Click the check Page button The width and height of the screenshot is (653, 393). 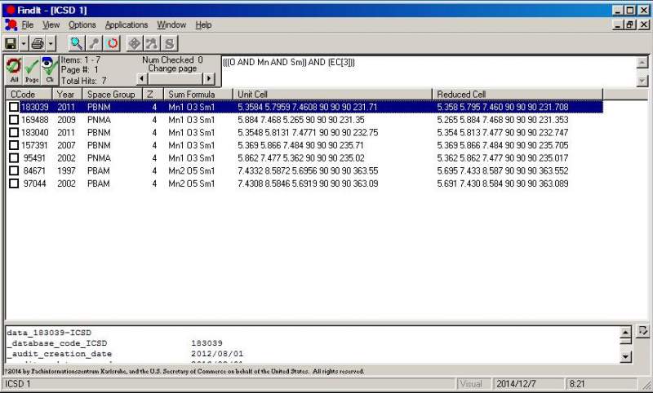point(32,70)
